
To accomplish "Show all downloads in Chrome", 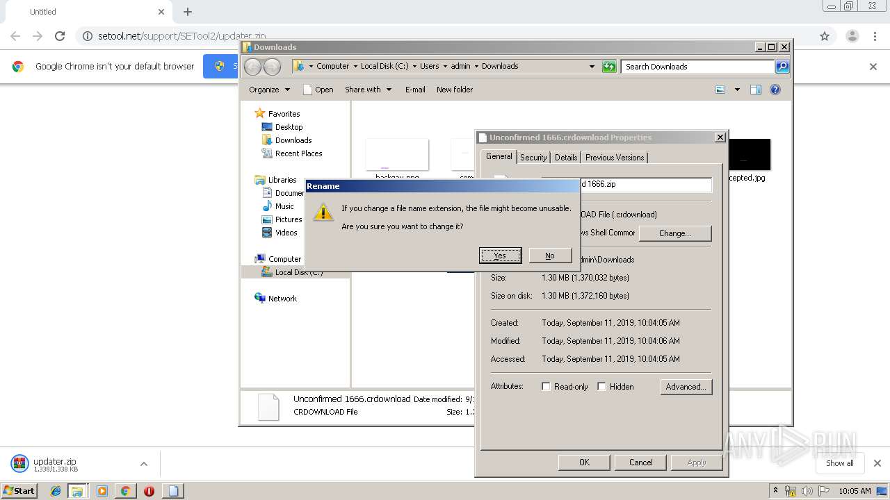I will tap(839, 463).
